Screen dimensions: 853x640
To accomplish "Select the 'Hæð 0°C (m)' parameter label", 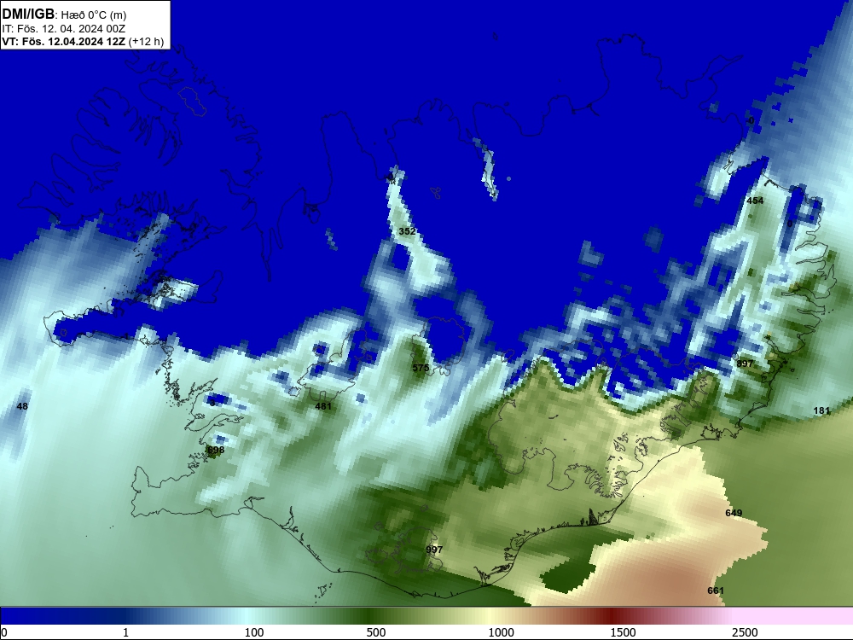I will 93,15.
